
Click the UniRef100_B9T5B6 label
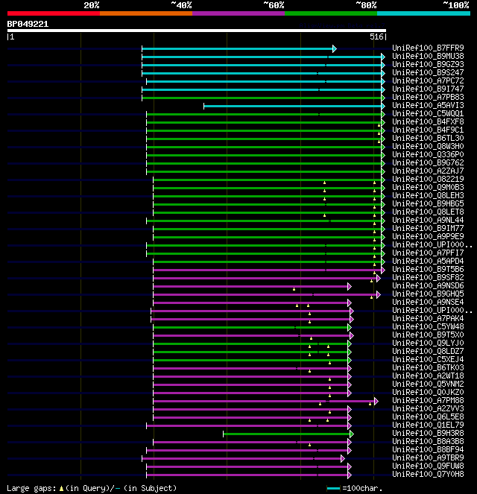pyautogui.click(x=428, y=269)
